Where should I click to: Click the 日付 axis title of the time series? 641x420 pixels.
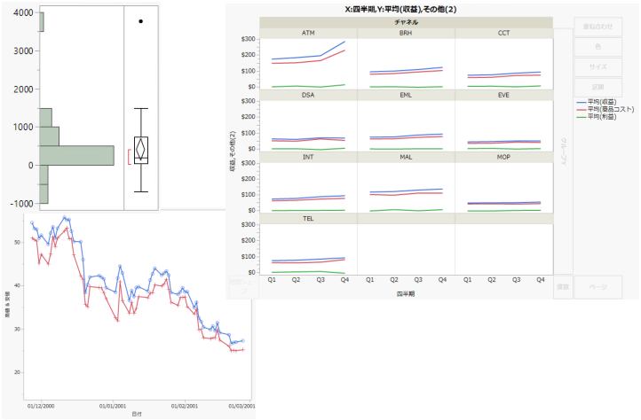pyautogui.click(x=137, y=414)
